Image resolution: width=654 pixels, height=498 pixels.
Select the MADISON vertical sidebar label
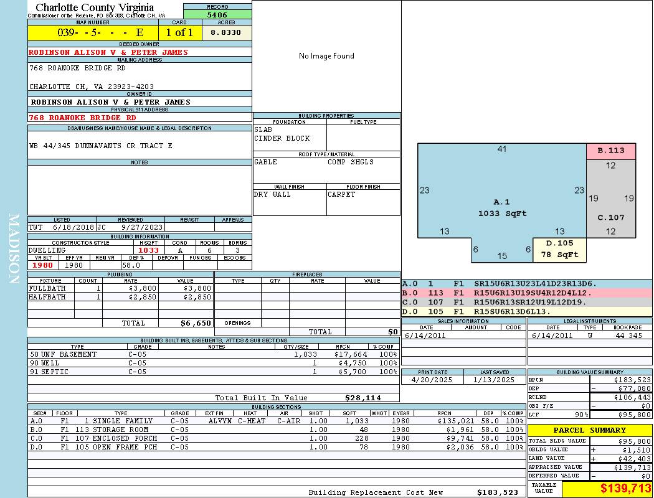(x=14, y=249)
